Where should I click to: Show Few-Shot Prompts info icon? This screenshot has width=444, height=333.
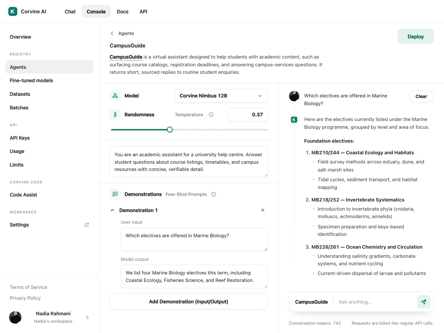click(214, 194)
